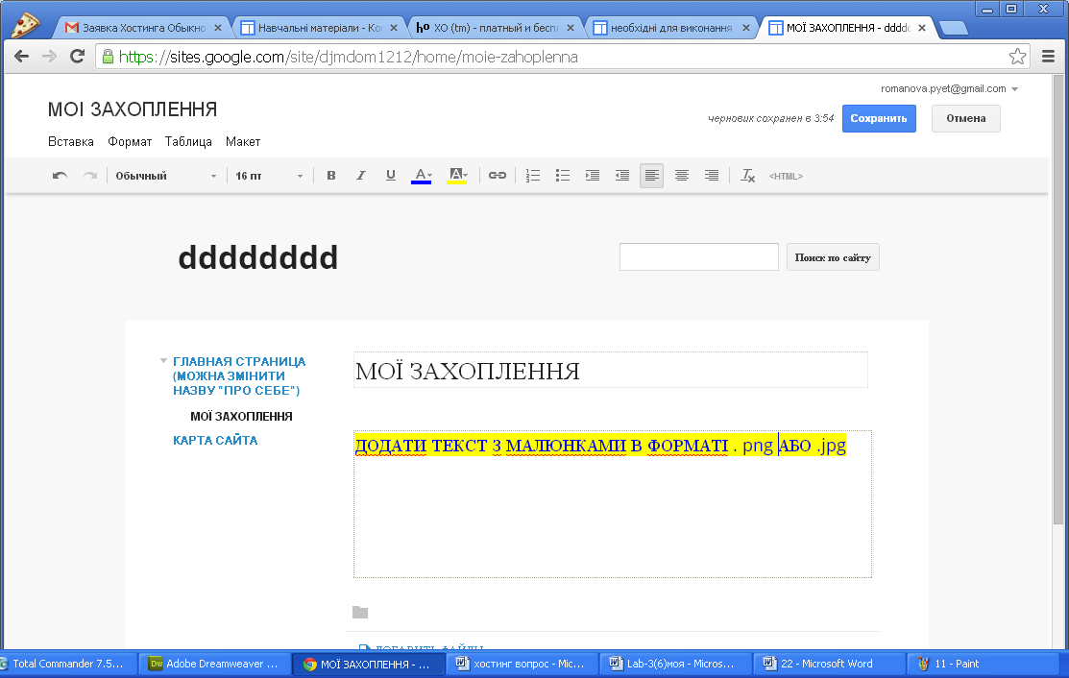Screen dimensions: 1069x678
Task: Open Lab-3(6)моя Word document in taskbar
Action: 675,664
